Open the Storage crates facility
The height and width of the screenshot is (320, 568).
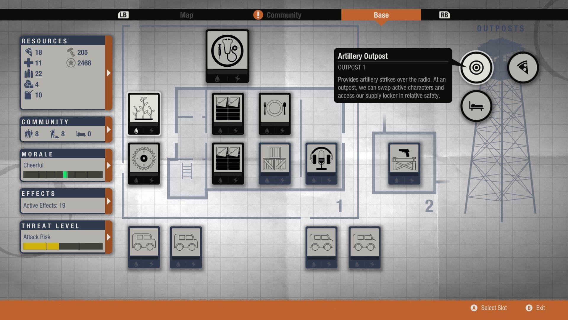[275, 163]
